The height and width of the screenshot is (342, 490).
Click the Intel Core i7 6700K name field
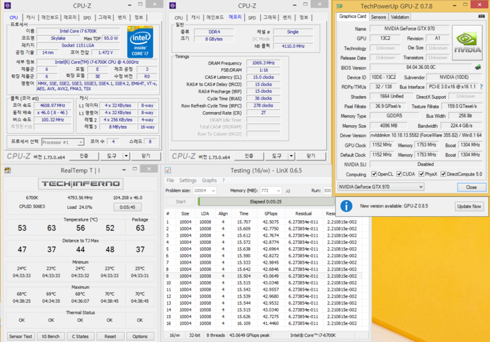(x=78, y=31)
